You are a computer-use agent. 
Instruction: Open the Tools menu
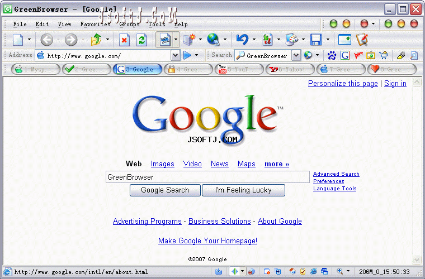157,25
